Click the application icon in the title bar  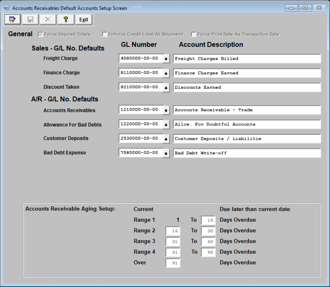tap(7, 8)
